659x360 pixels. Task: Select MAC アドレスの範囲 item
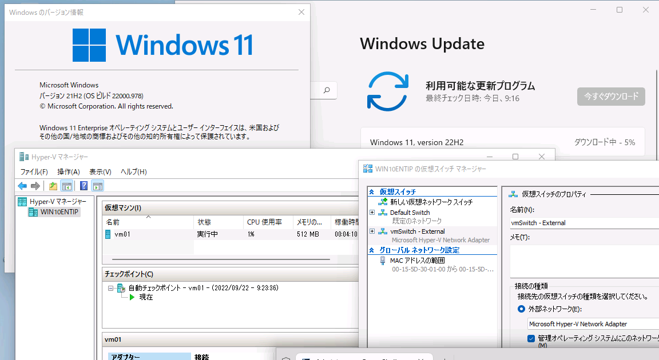[x=418, y=261]
